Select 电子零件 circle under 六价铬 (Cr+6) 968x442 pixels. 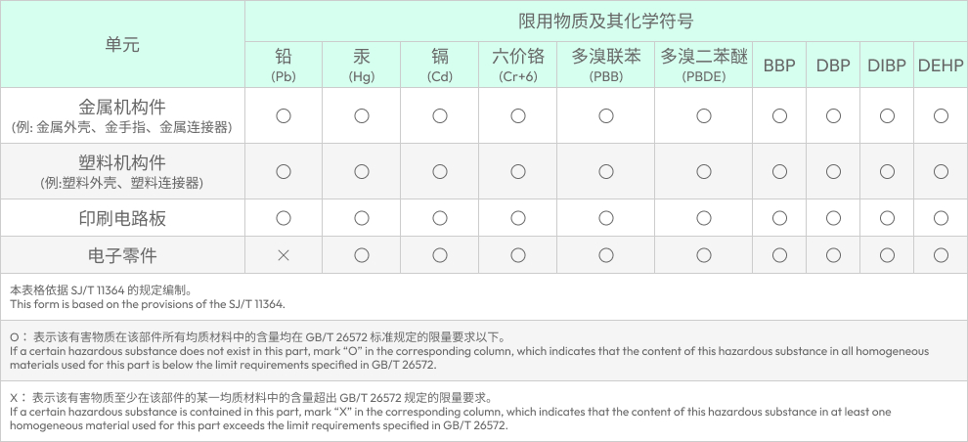click(x=518, y=256)
